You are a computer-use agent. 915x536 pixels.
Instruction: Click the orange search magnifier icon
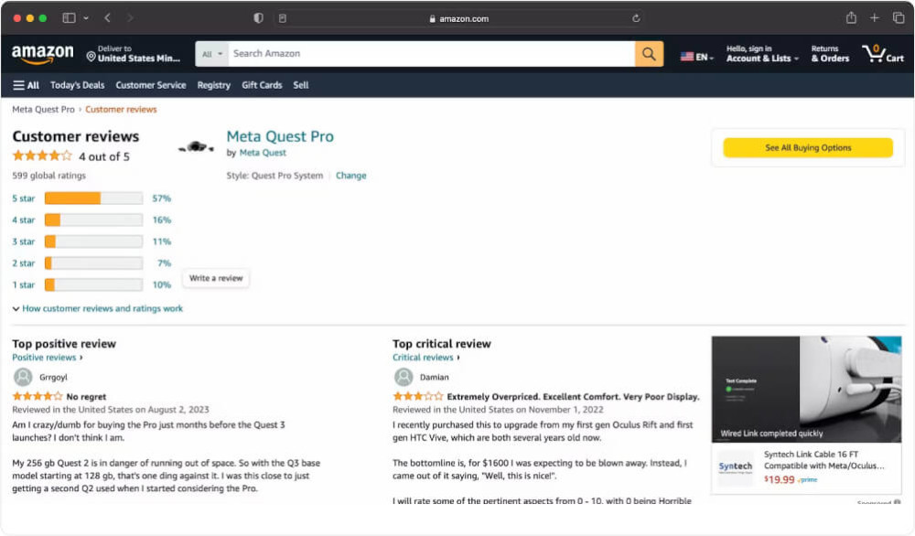coord(648,54)
